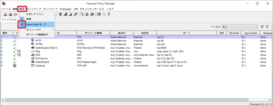Sort by the 順序 column header
Screen dimensions: 273x106
(x=7, y=33)
